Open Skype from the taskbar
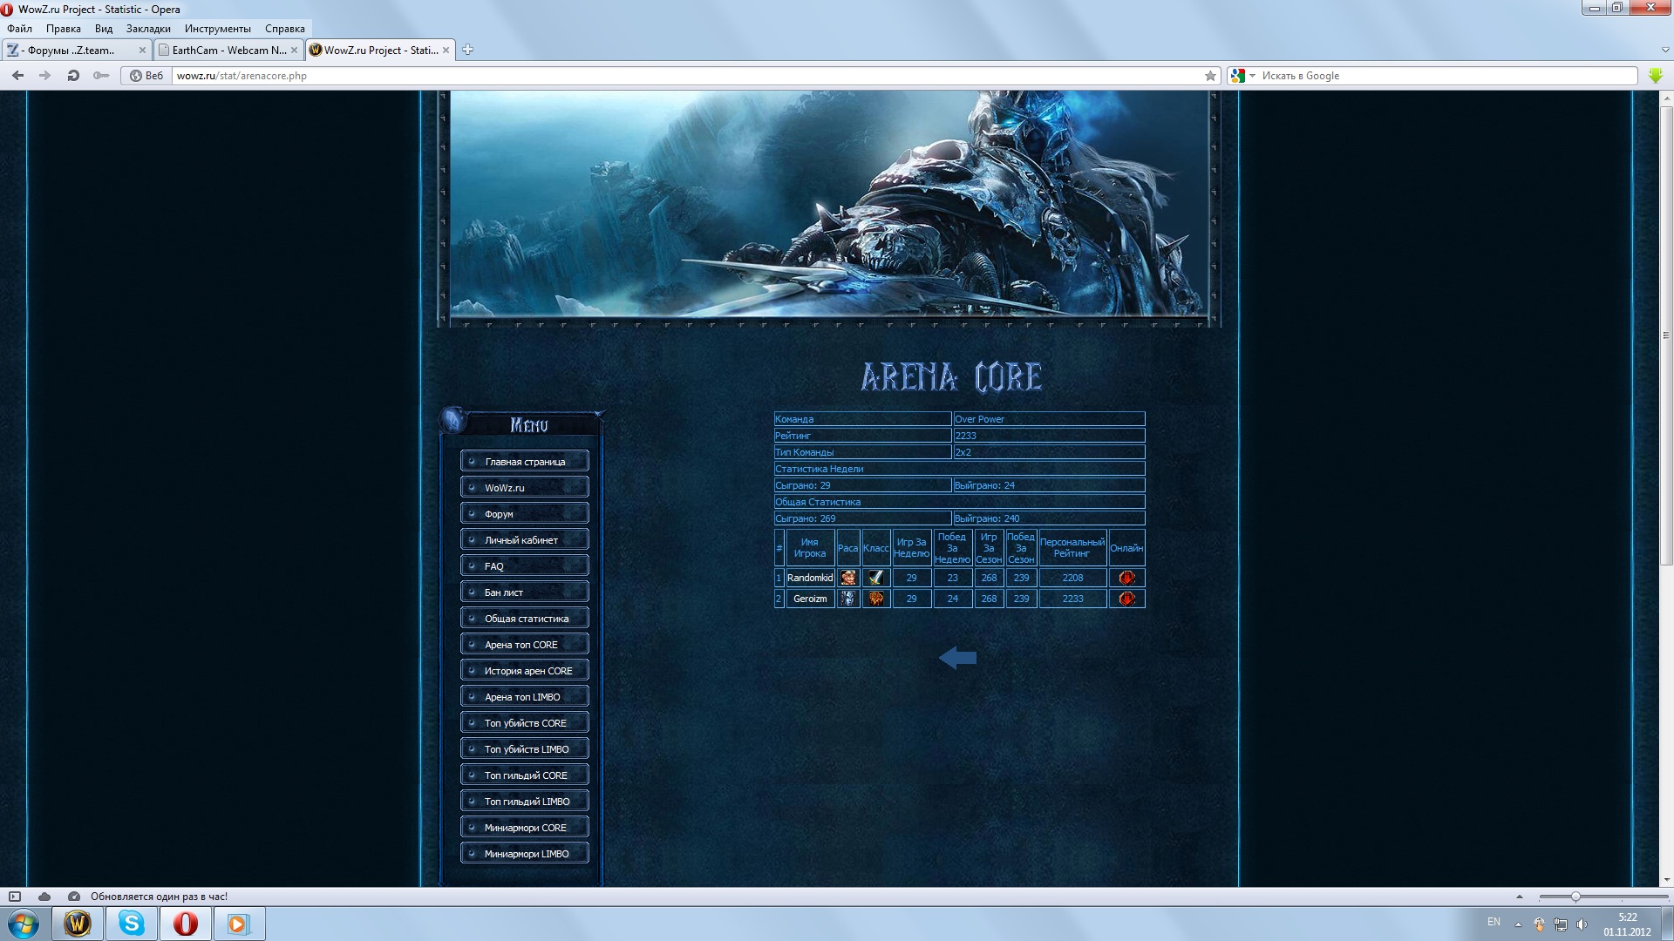 click(132, 924)
